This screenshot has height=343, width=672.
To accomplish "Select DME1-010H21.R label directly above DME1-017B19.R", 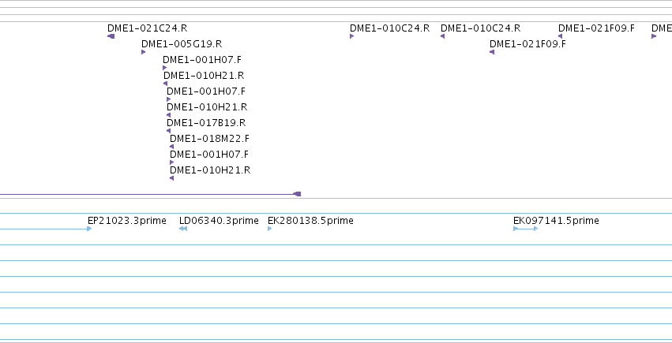I will 207,107.
